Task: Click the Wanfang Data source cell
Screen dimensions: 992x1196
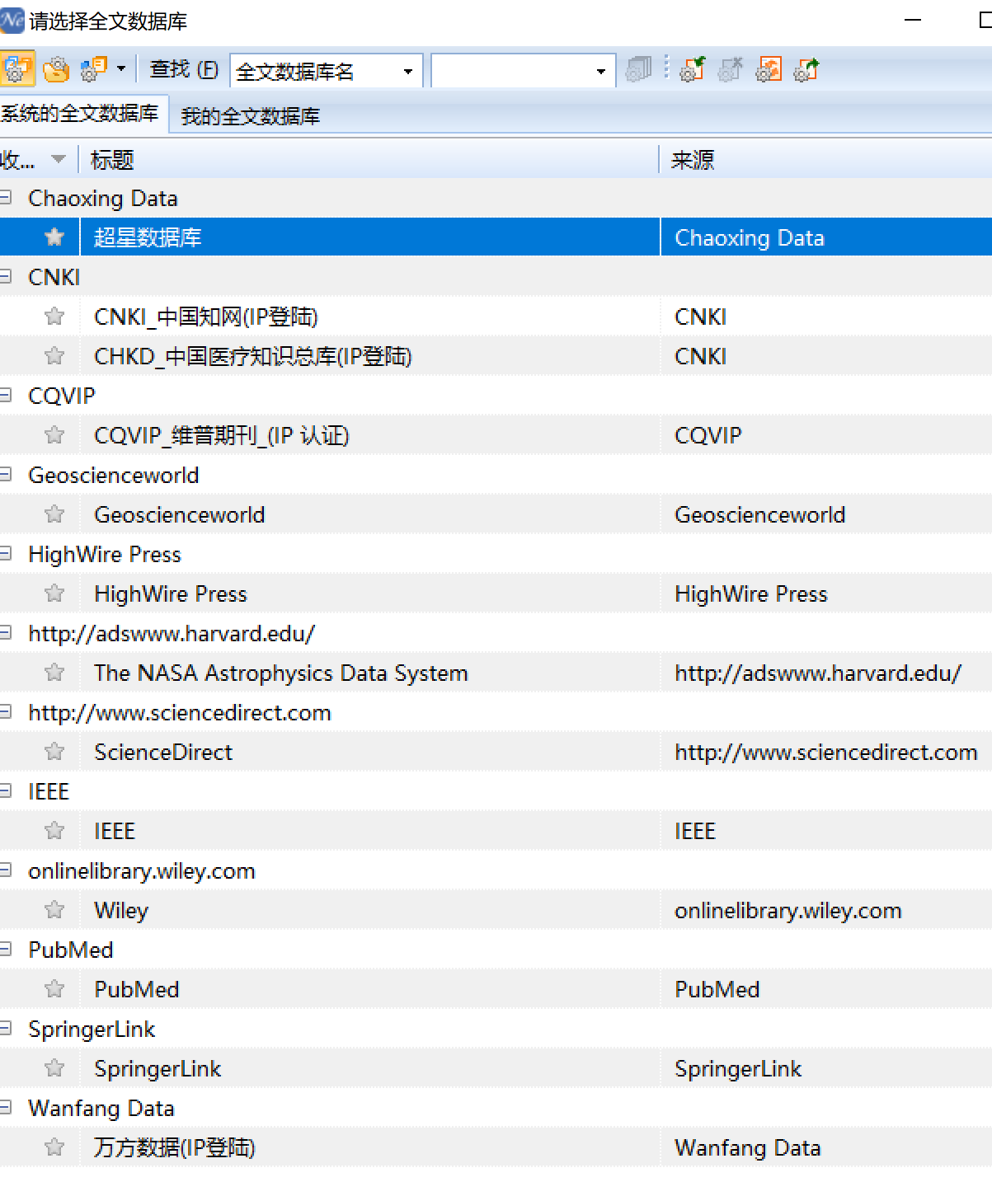Action: click(x=826, y=1147)
